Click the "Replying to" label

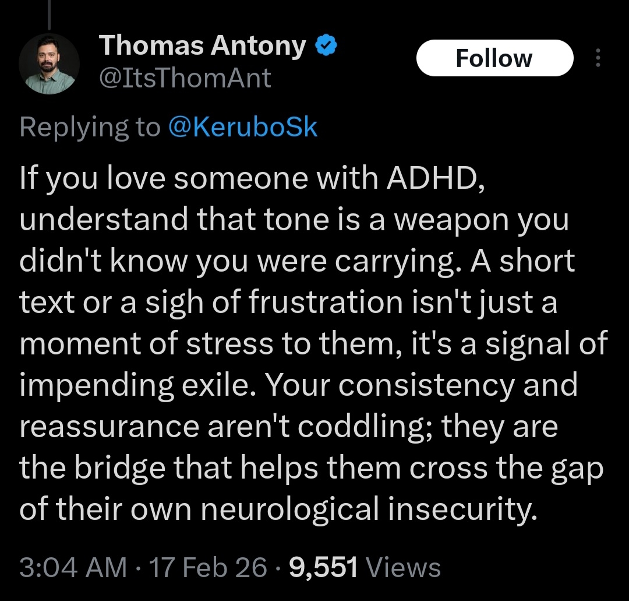coord(90,128)
